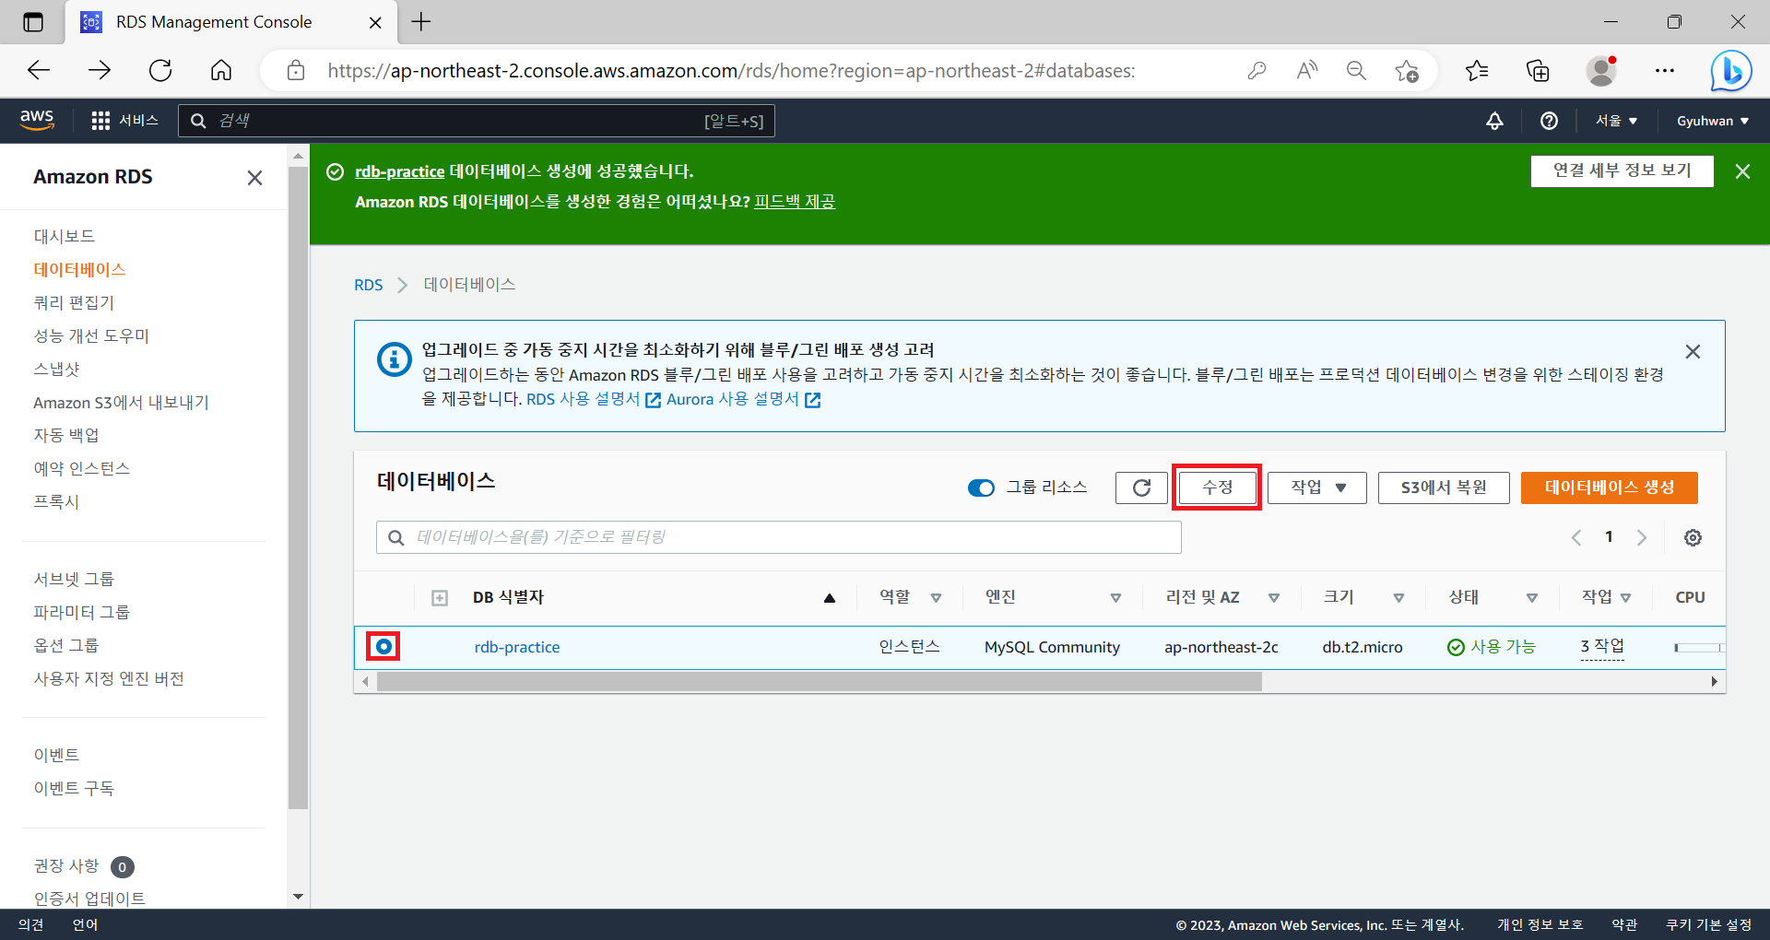Close the RDS Management Console tab
This screenshot has height=940, width=1770.
click(375, 22)
